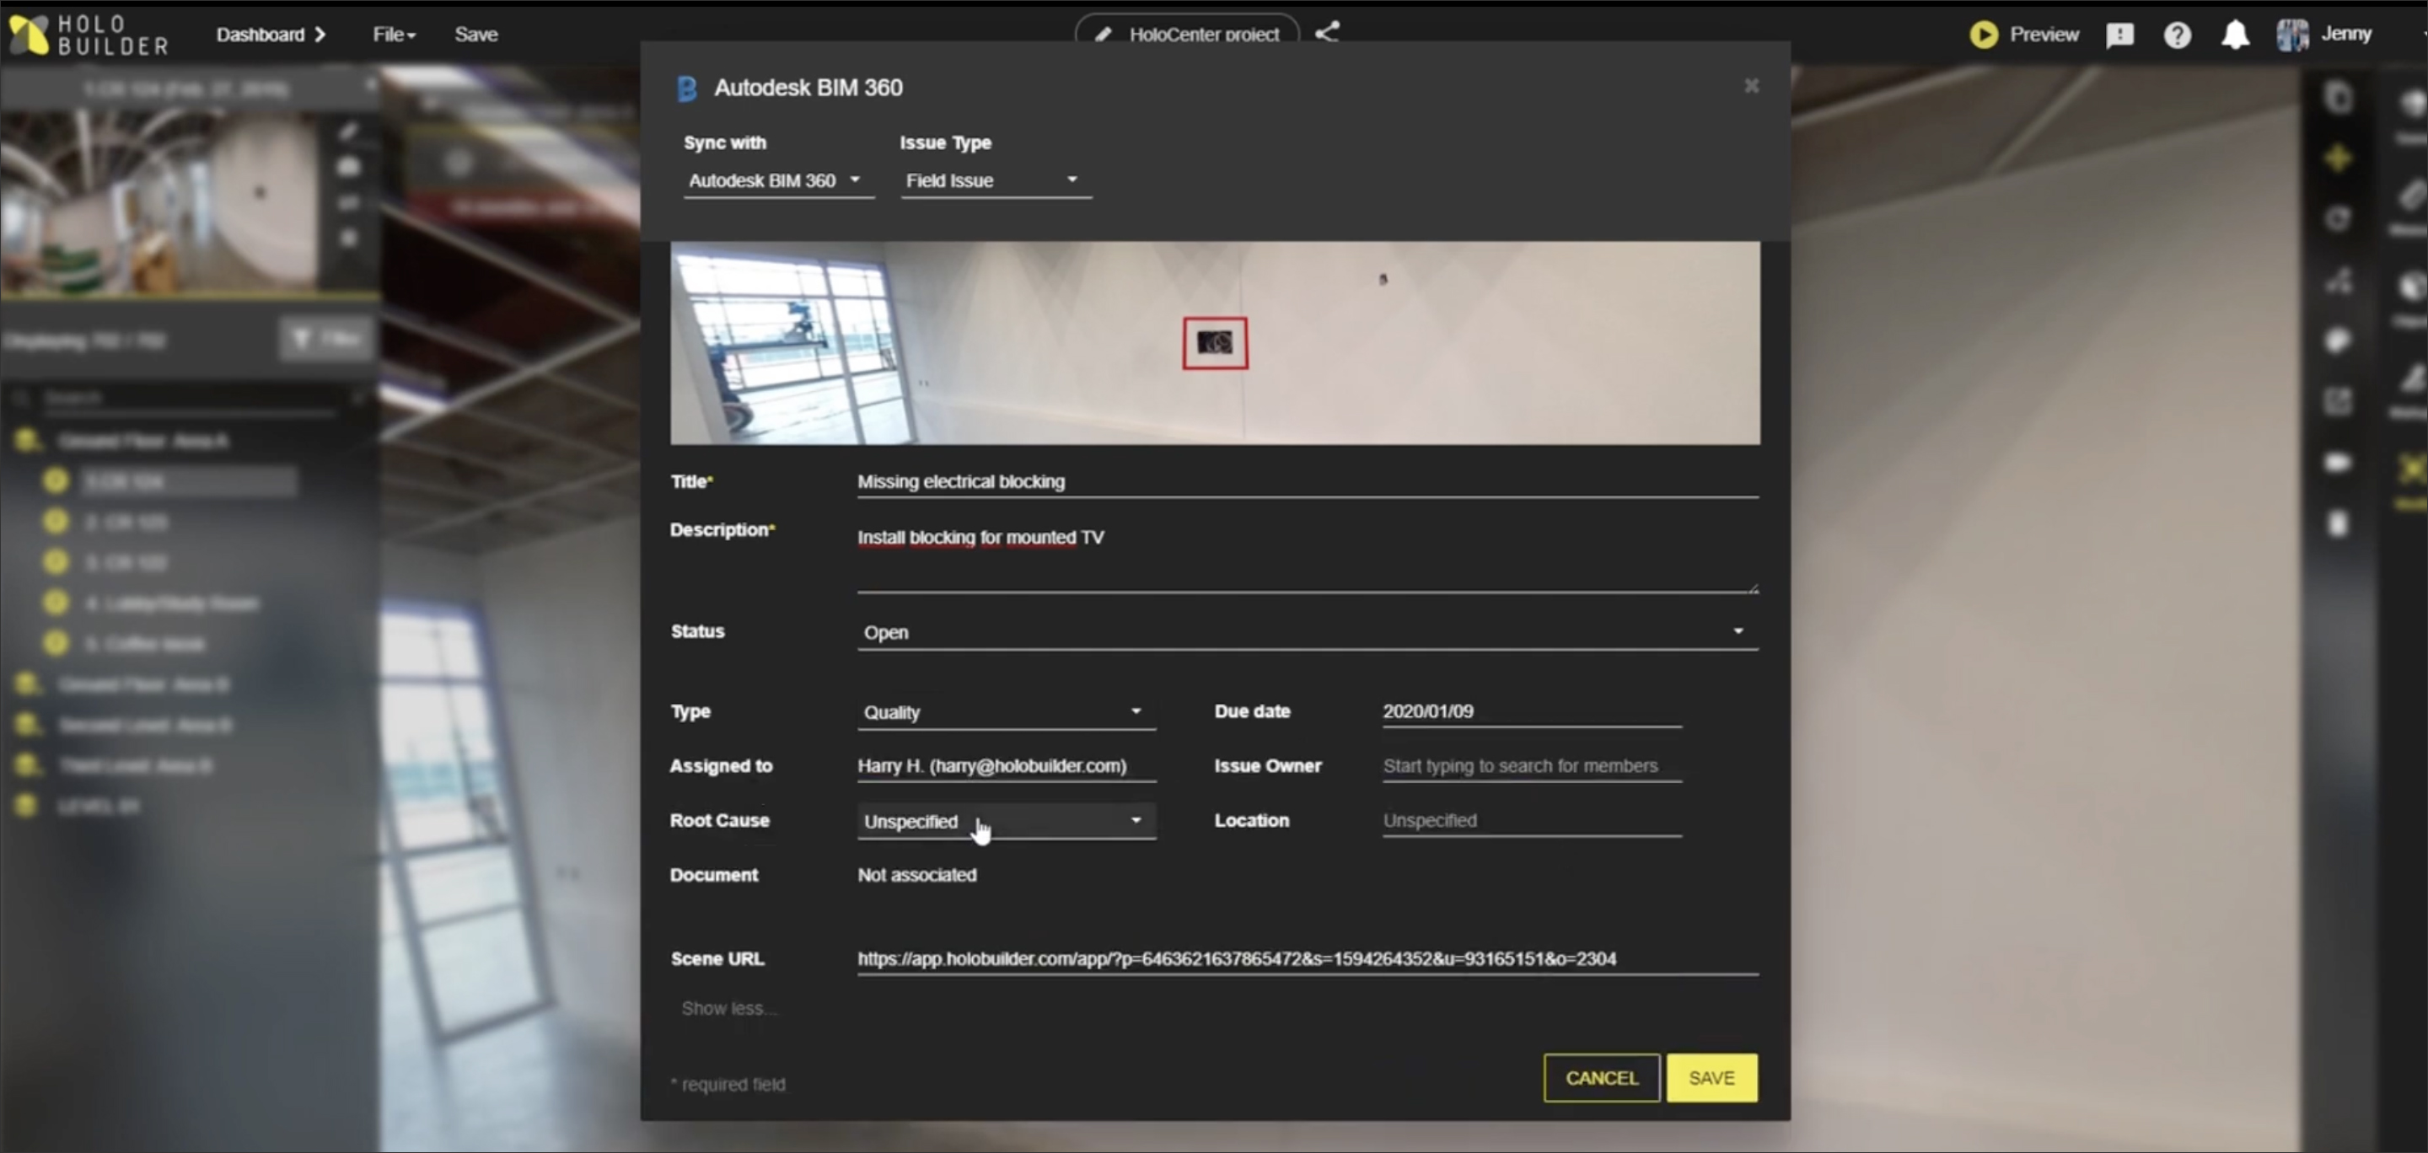Image resolution: width=2428 pixels, height=1153 pixels.
Task: Click the Filter button in left panel
Action: coord(325,338)
